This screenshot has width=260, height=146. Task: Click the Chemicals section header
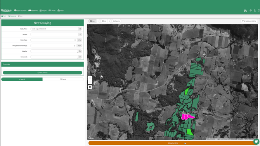[x=42, y=64]
